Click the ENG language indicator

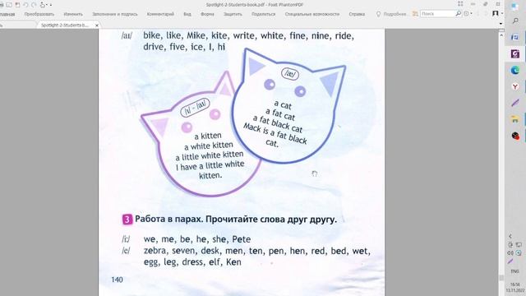click(x=514, y=271)
